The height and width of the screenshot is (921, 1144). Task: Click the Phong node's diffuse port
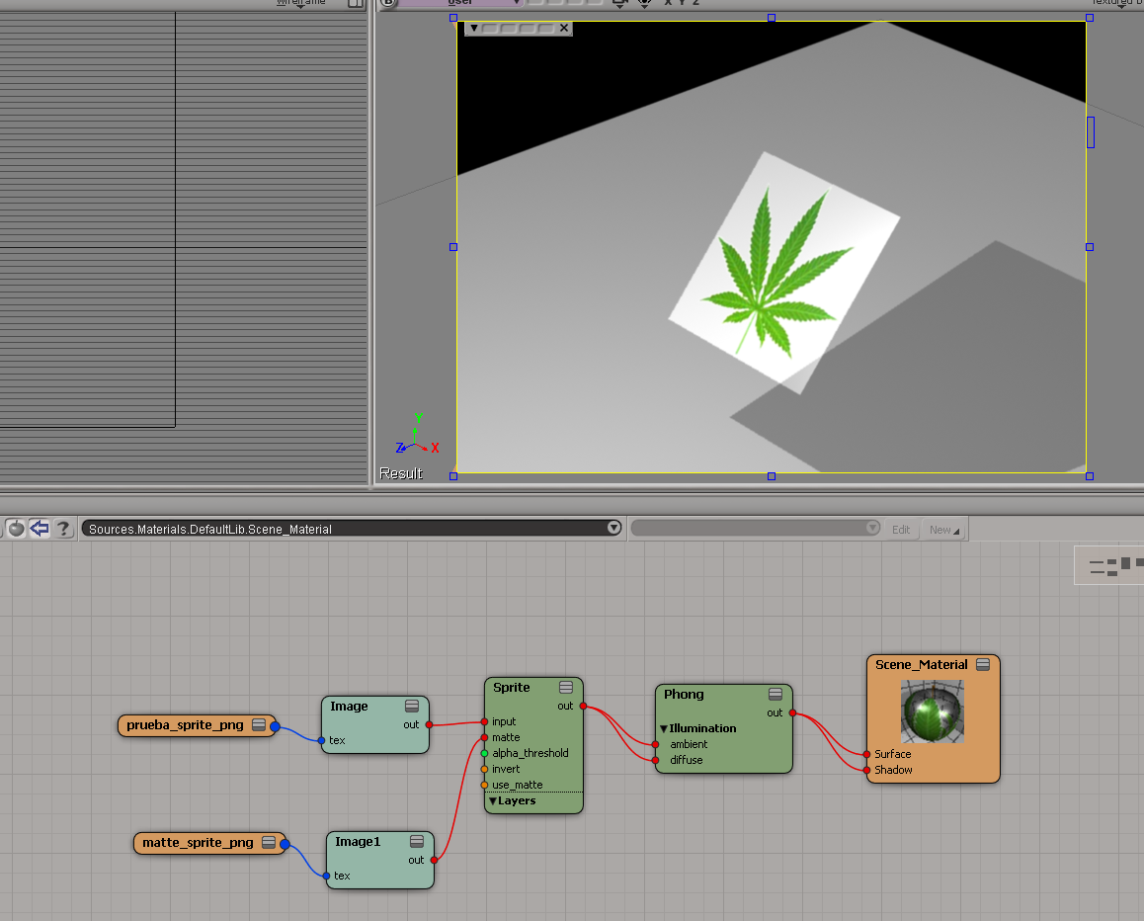click(x=655, y=761)
